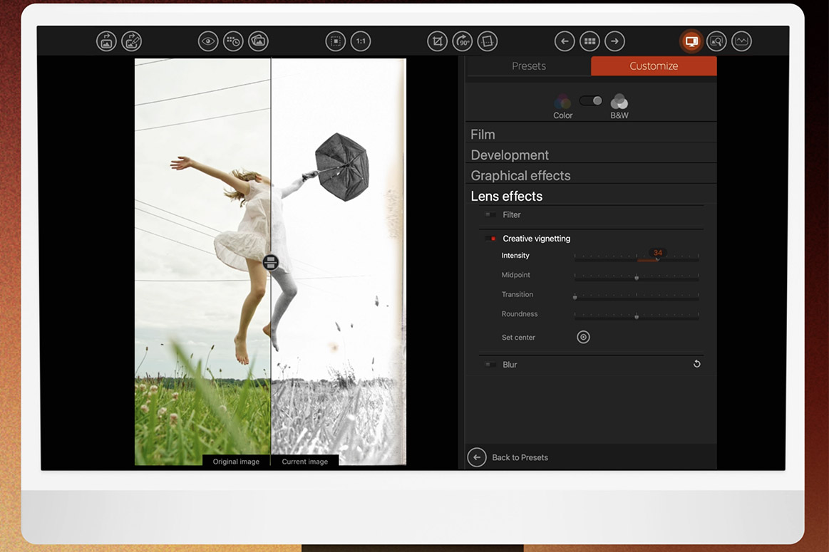
Task: Toggle the Color / B&W switch
Action: pyautogui.click(x=591, y=100)
